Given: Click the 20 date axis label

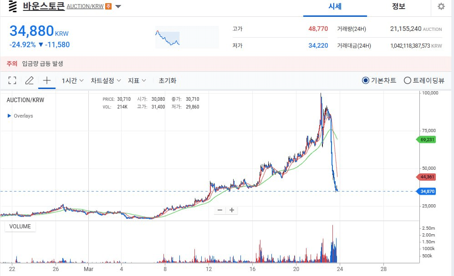Looking at the screenshot, I should click(x=296, y=269).
